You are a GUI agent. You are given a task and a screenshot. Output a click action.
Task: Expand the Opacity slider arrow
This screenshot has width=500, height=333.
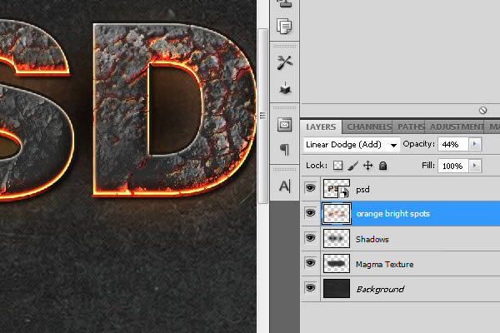pos(474,144)
